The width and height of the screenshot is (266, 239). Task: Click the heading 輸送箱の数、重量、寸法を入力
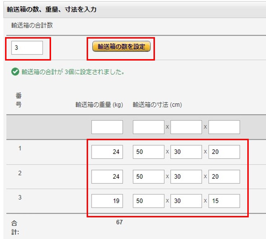coord(51,9)
